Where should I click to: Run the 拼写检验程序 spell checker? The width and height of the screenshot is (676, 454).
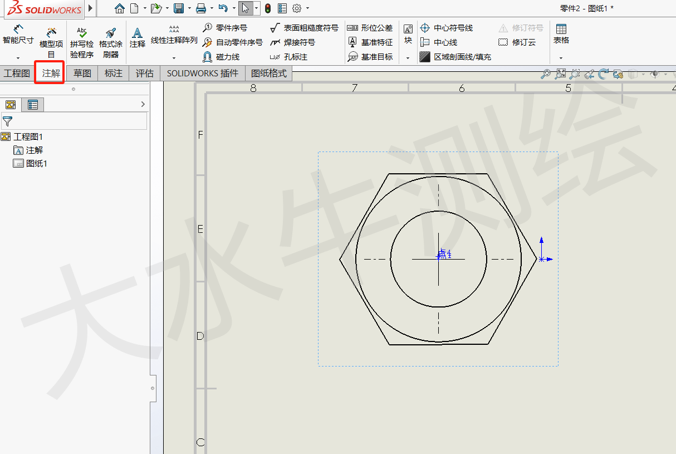82,42
